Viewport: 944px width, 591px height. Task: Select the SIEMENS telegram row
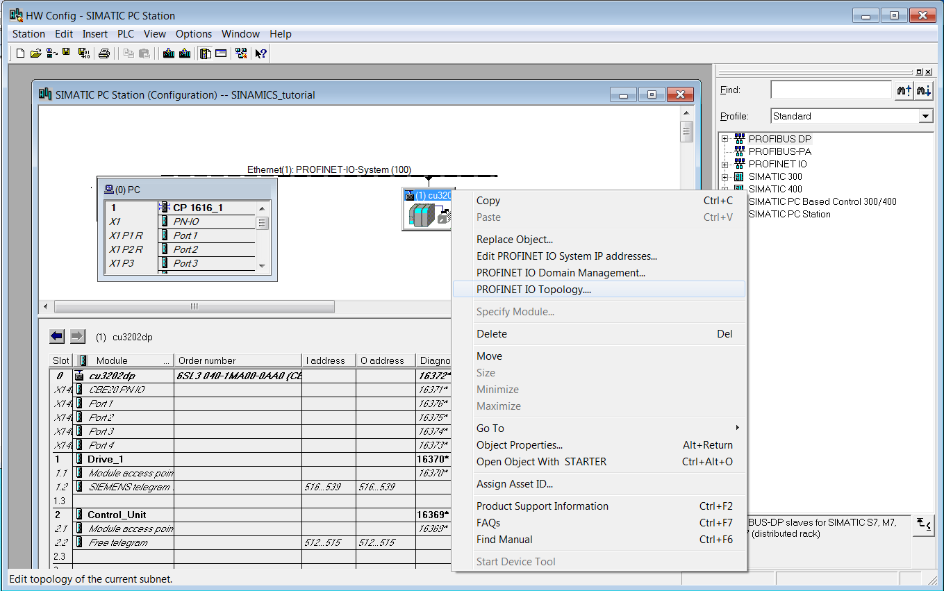click(x=250, y=487)
